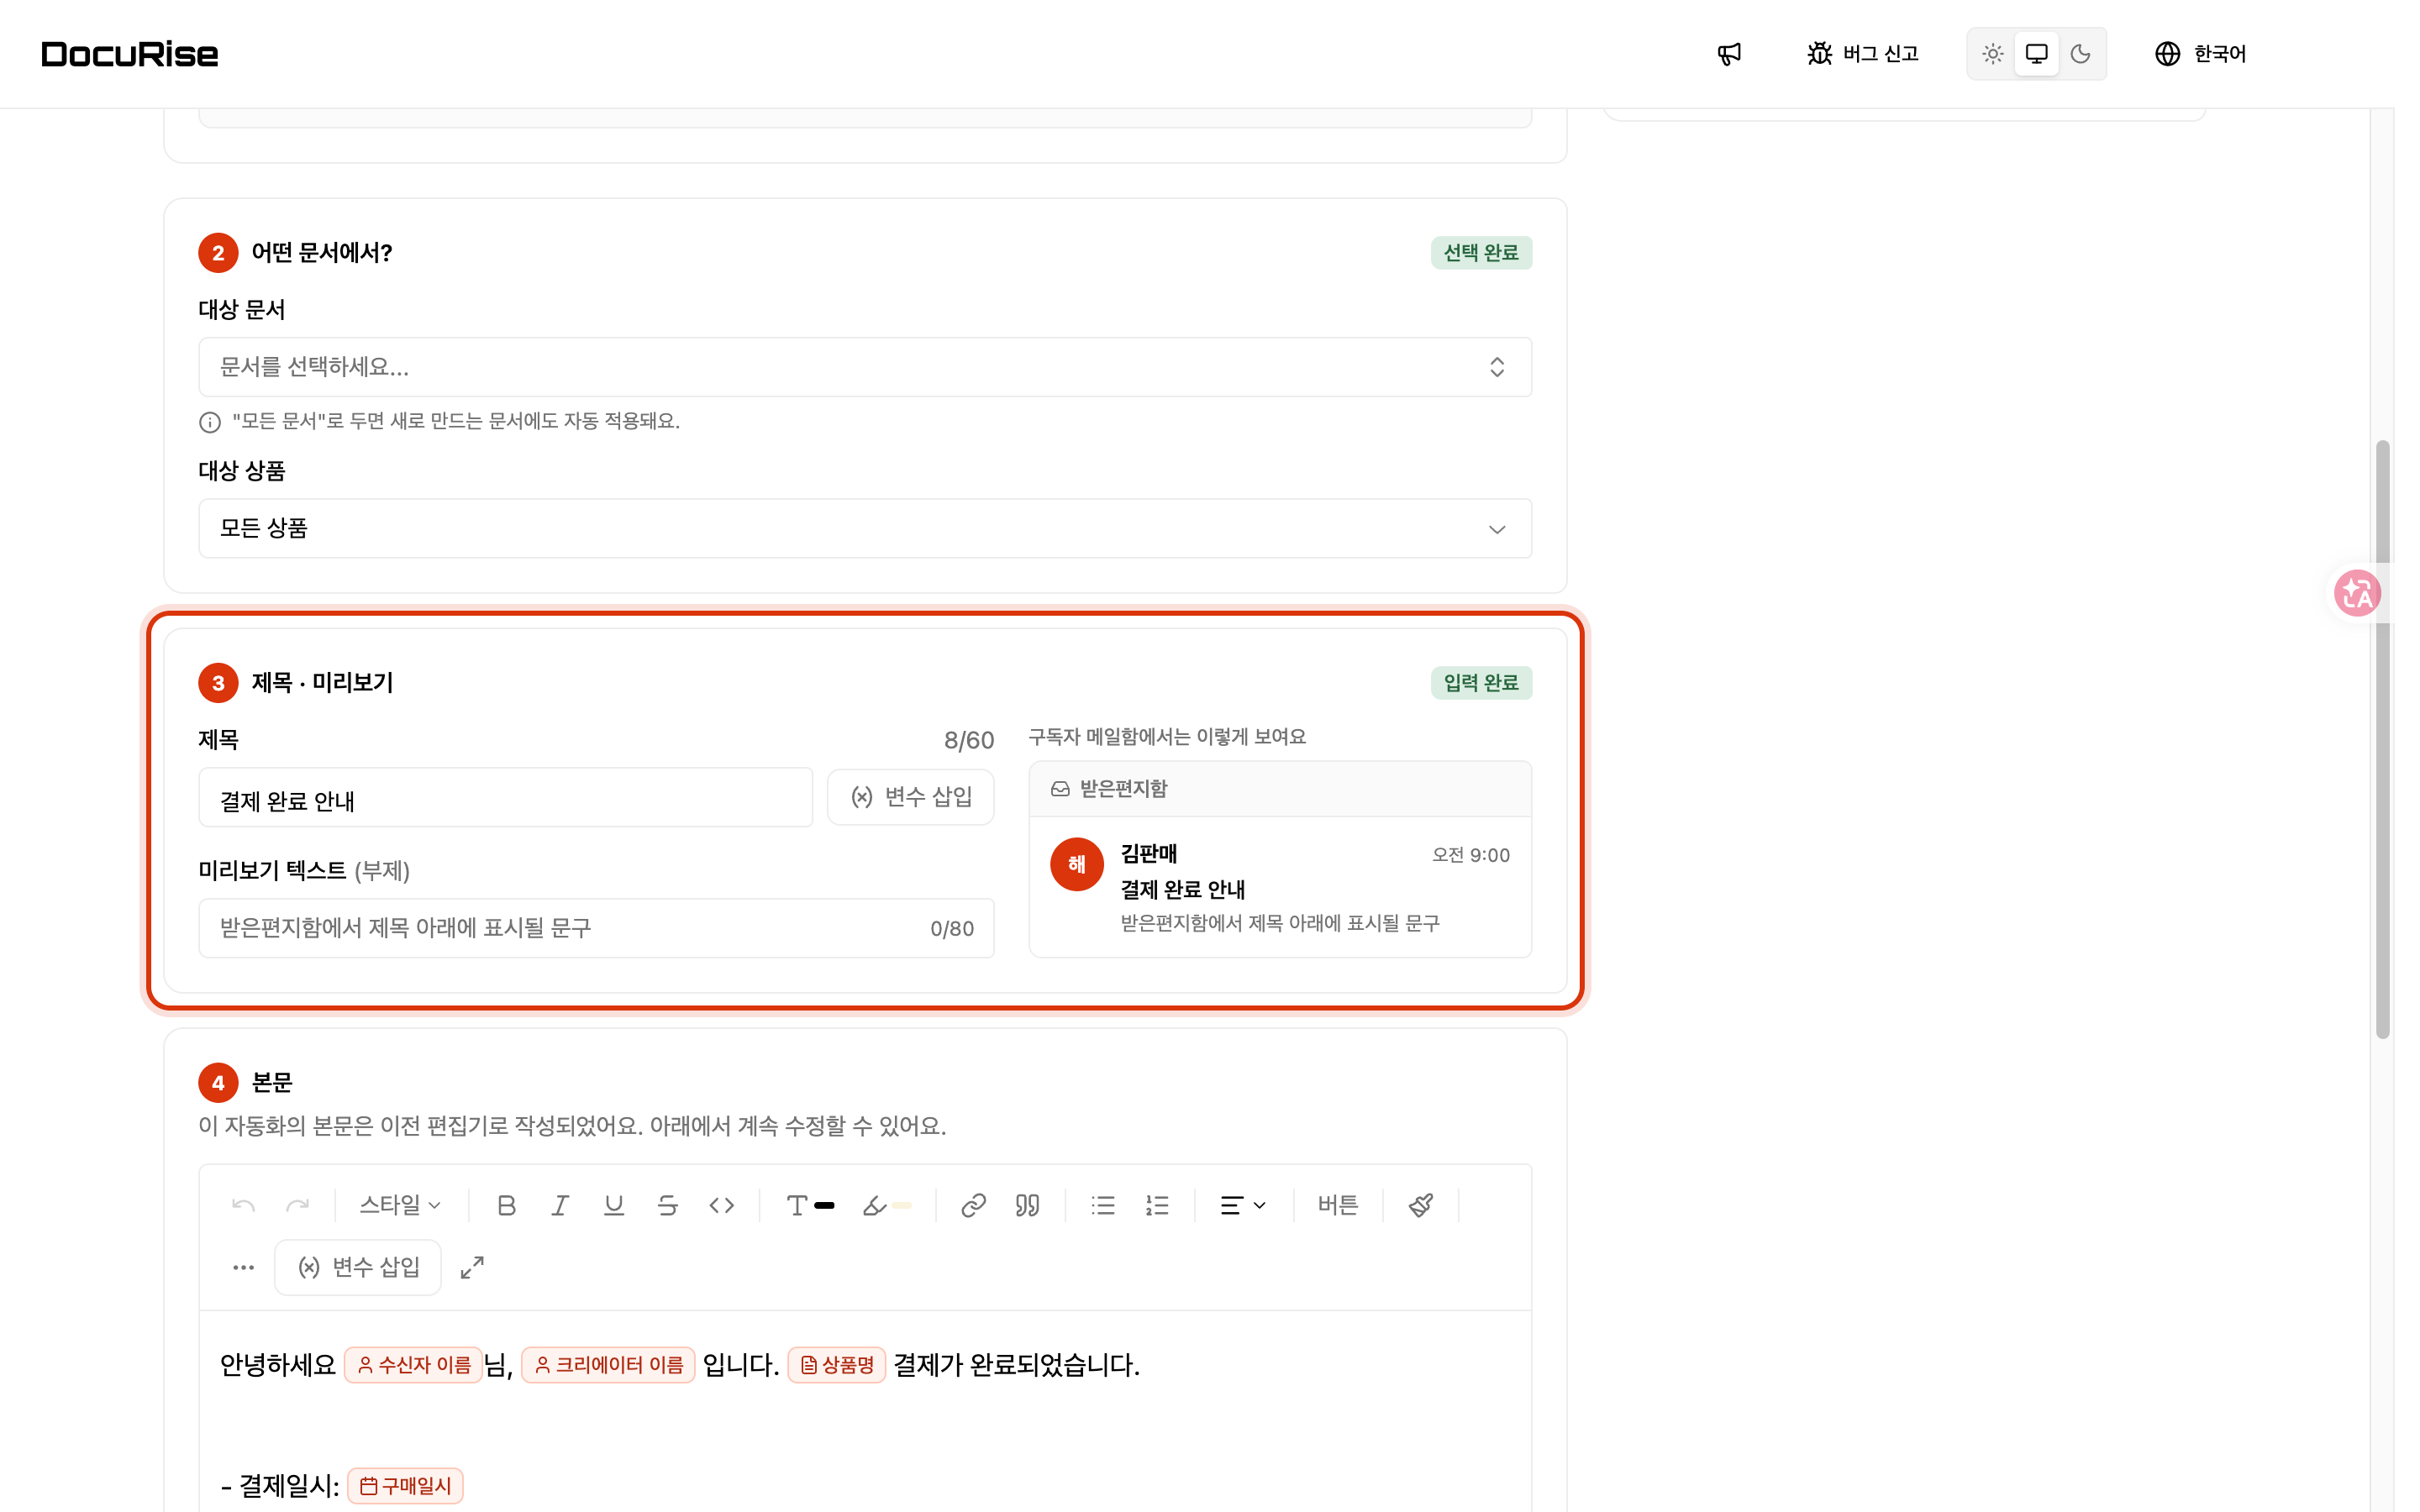Toggle inline code formatting
The image size is (2420, 1512).
[x=722, y=1205]
